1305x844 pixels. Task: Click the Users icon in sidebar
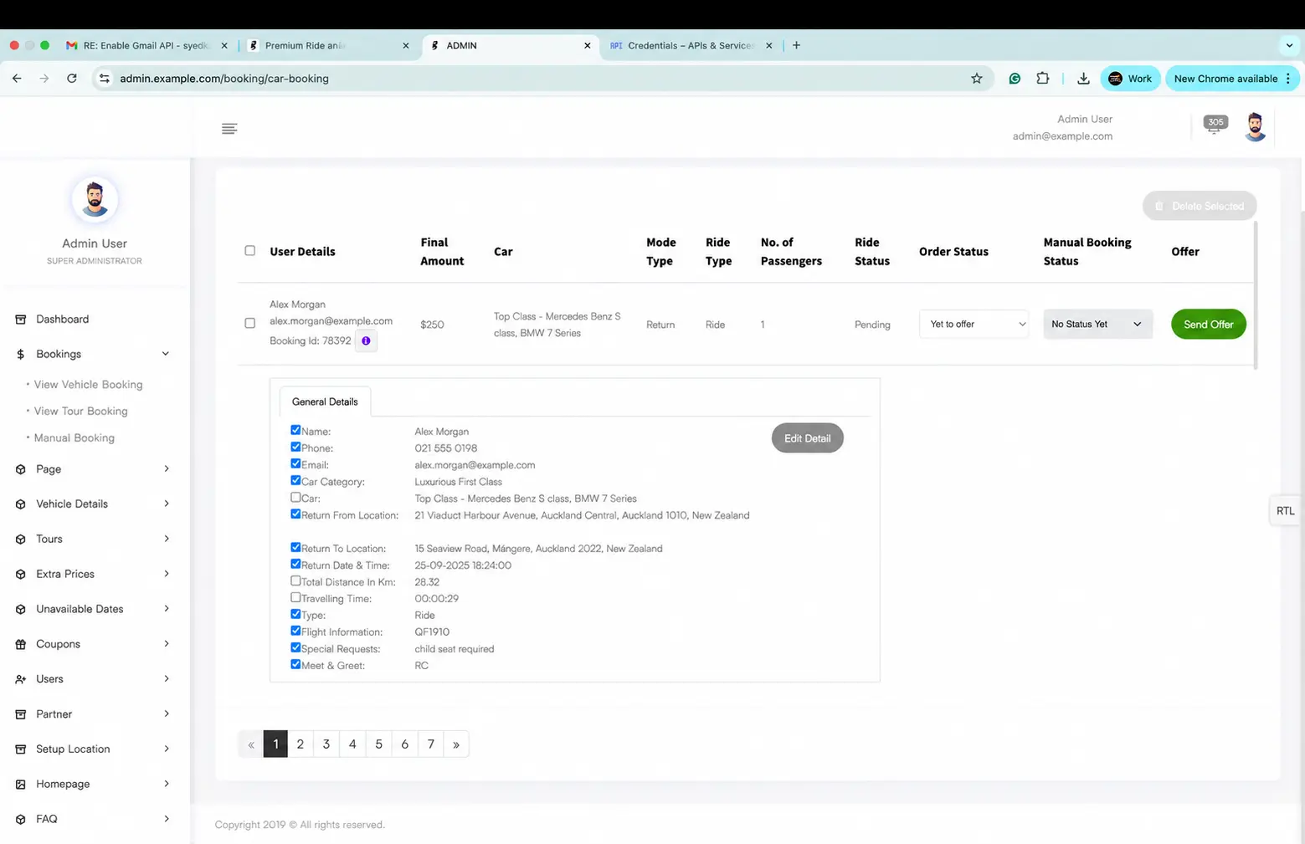(21, 679)
